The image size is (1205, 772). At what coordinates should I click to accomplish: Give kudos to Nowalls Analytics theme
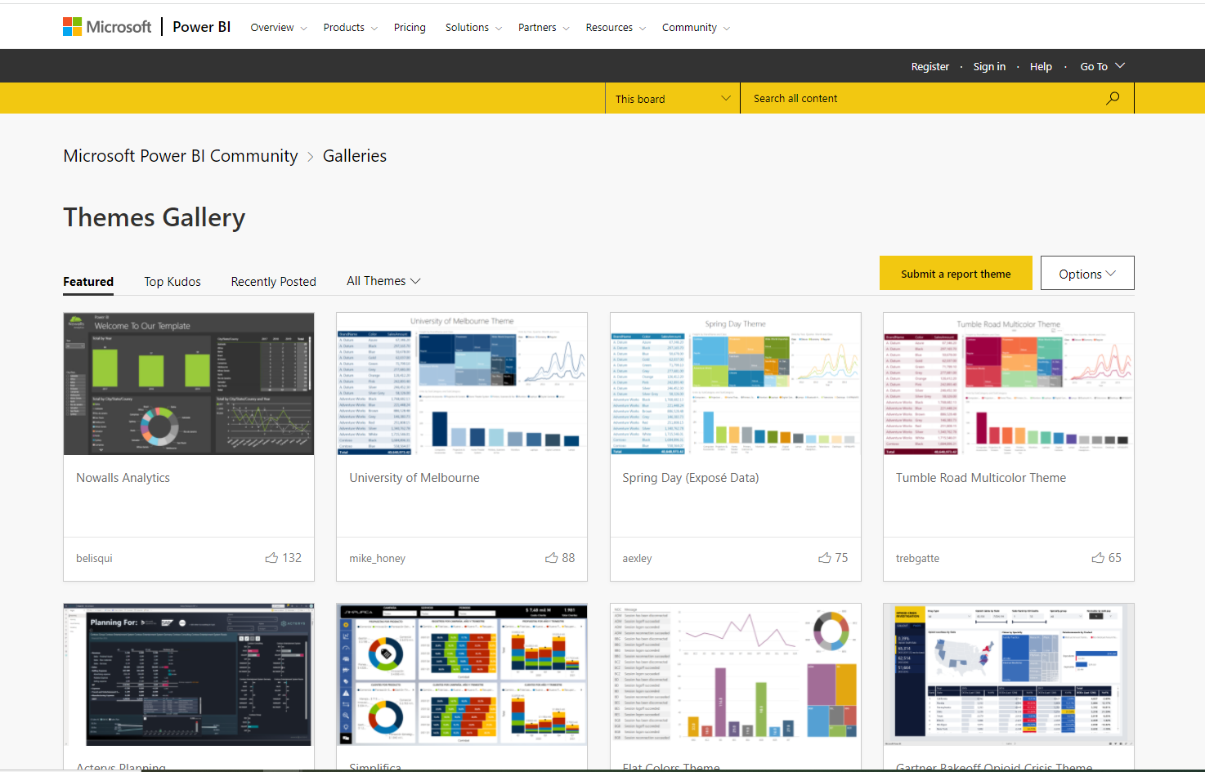271,558
